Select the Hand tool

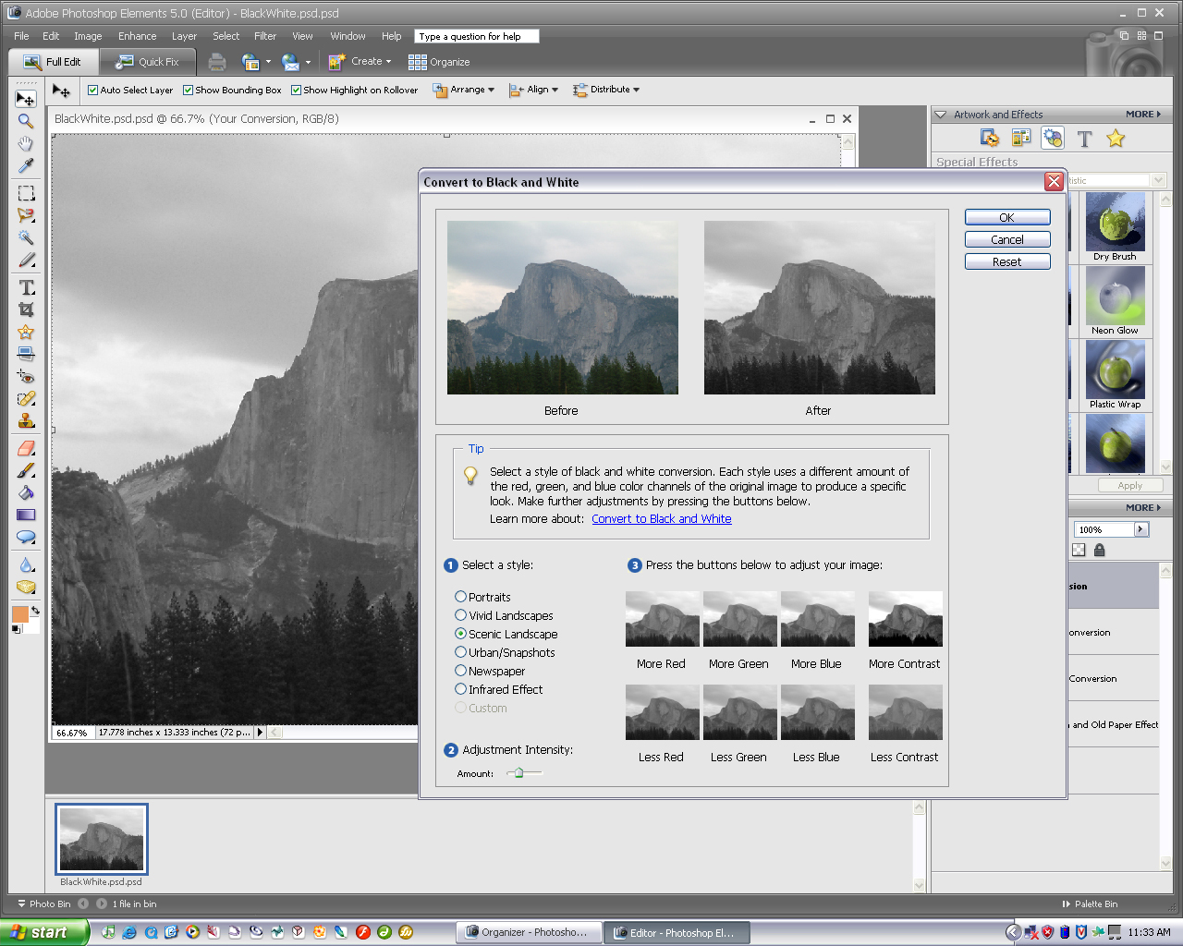click(x=26, y=143)
